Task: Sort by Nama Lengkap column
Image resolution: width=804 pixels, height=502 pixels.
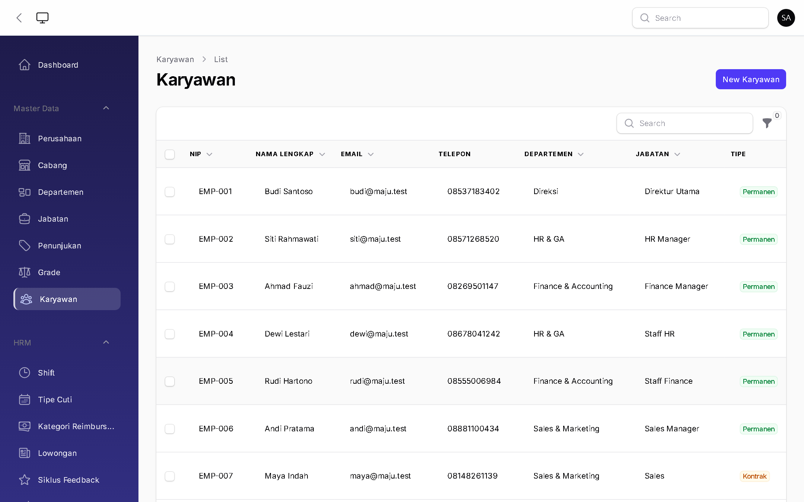Action: [290, 154]
